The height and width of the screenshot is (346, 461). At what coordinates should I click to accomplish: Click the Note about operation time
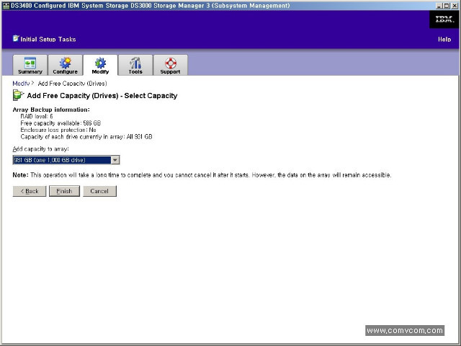pos(202,175)
